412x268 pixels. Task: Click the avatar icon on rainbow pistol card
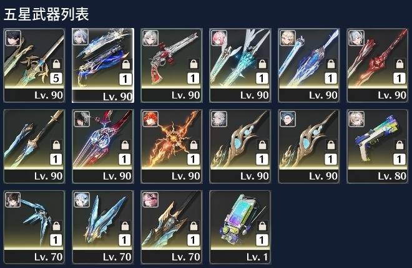click(356, 119)
